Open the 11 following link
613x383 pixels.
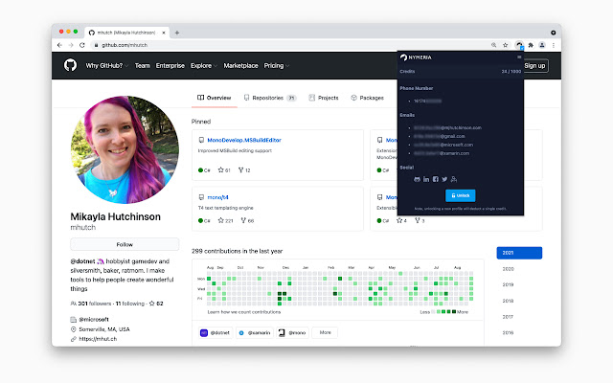pyautogui.click(x=130, y=304)
